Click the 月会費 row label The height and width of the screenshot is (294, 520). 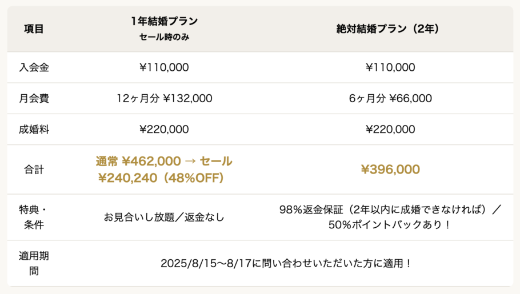click(x=34, y=98)
